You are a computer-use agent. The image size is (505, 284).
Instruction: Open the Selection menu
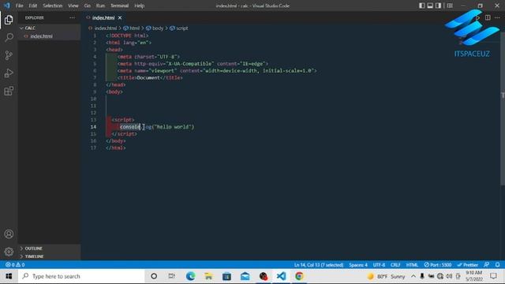click(53, 6)
